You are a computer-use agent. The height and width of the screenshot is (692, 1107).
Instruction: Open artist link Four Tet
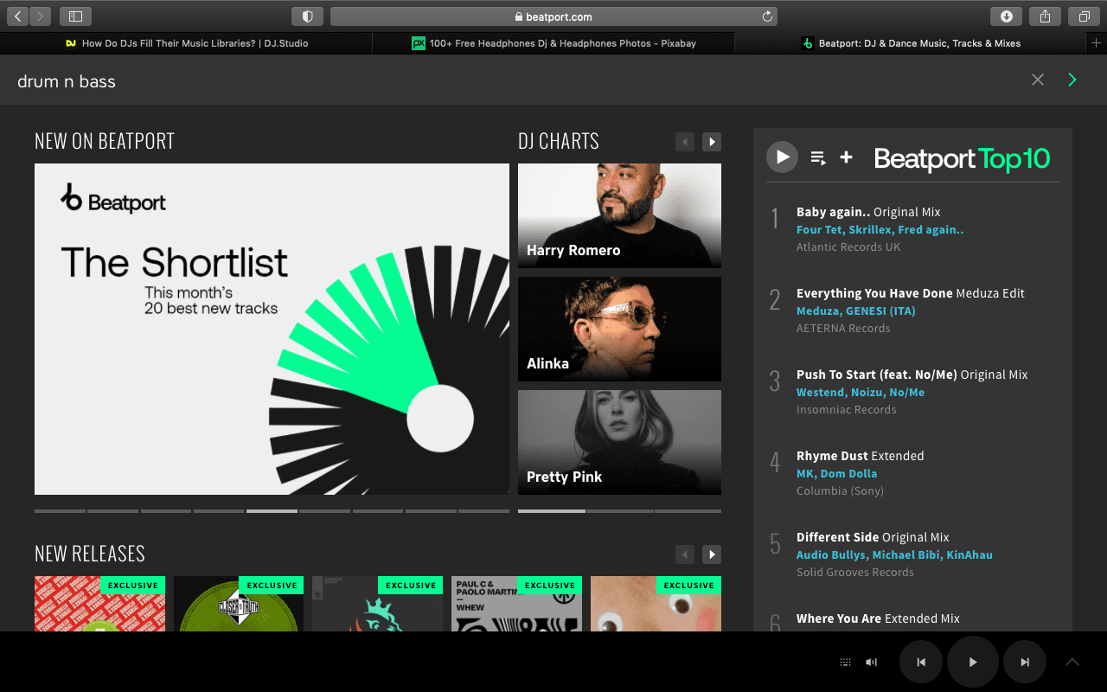click(x=820, y=229)
